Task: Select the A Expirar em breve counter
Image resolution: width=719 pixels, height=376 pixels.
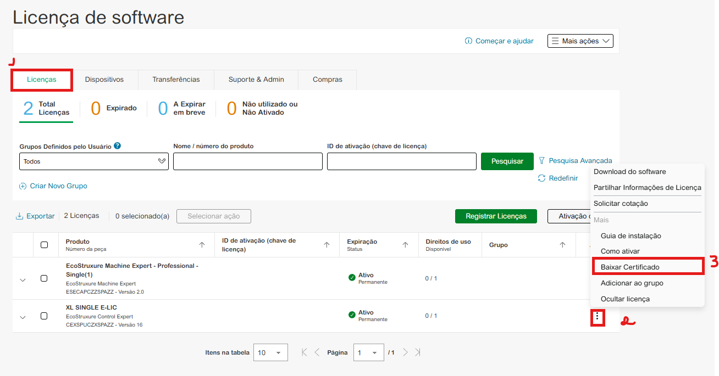Action: tap(182, 108)
